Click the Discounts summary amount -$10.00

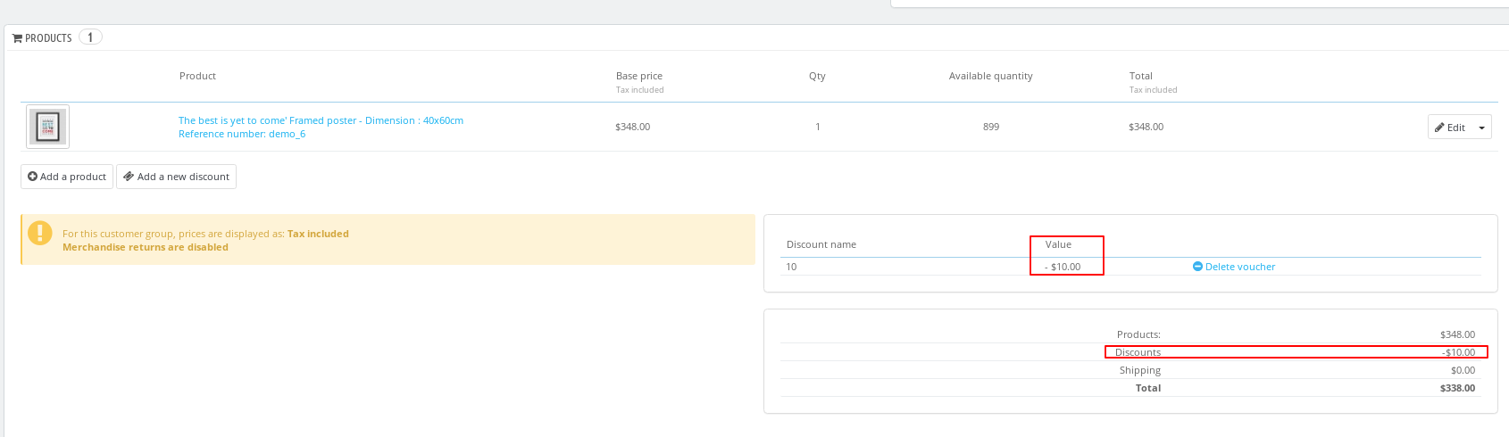(1458, 352)
